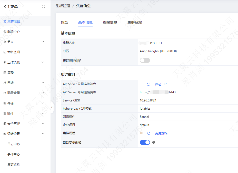Expand the 插件 sidebar menu

pos(43,113)
